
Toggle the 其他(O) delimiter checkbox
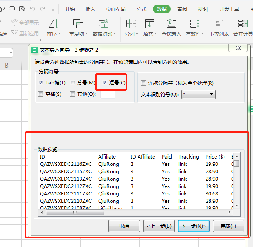click(72, 94)
